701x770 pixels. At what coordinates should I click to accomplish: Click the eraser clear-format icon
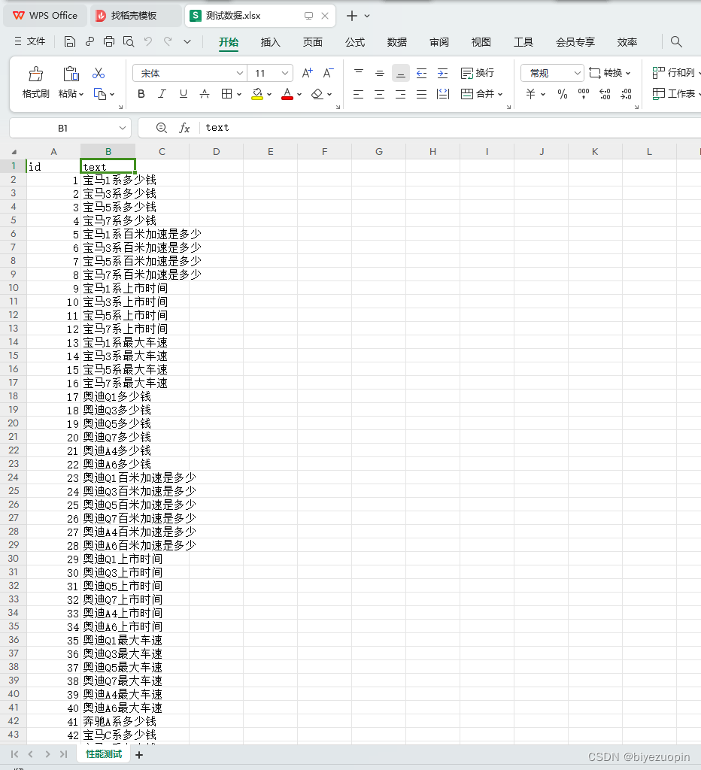pos(317,94)
